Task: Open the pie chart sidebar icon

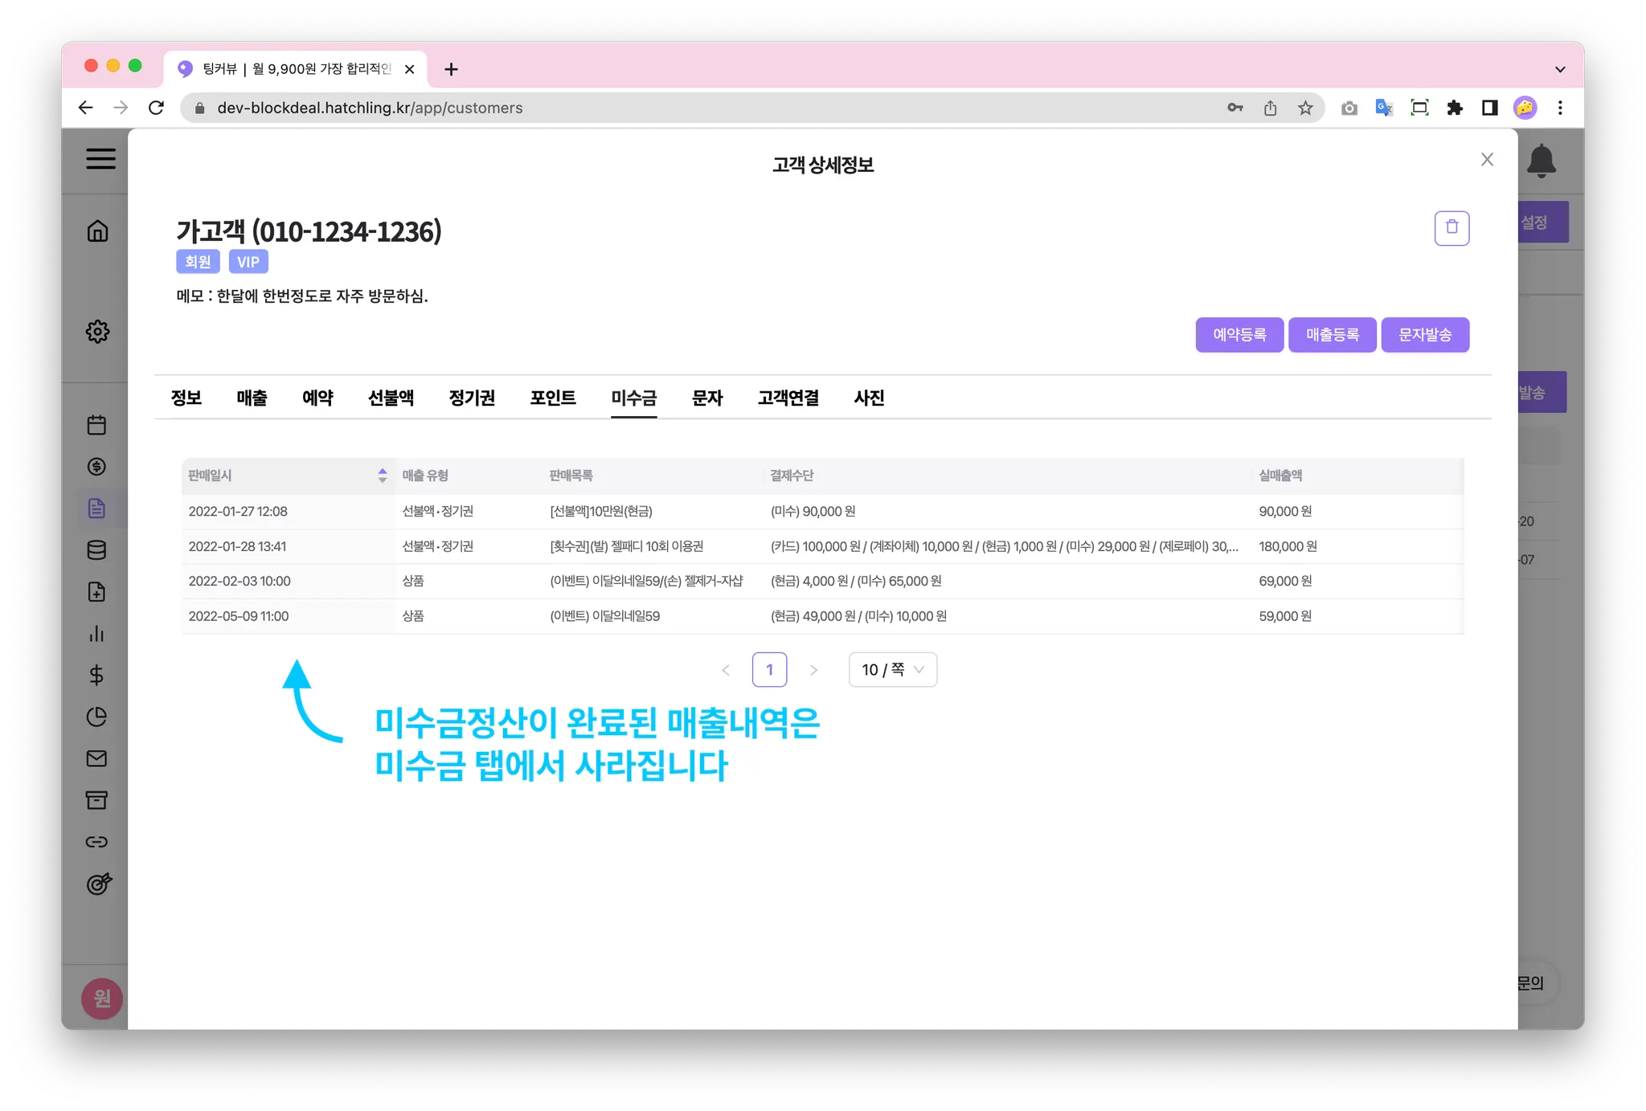Action: [96, 717]
